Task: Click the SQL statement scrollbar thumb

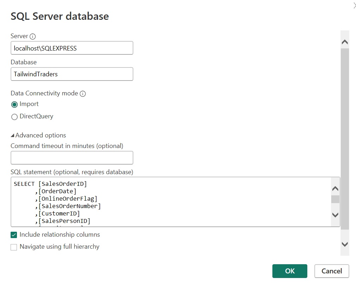Action: 335,199
